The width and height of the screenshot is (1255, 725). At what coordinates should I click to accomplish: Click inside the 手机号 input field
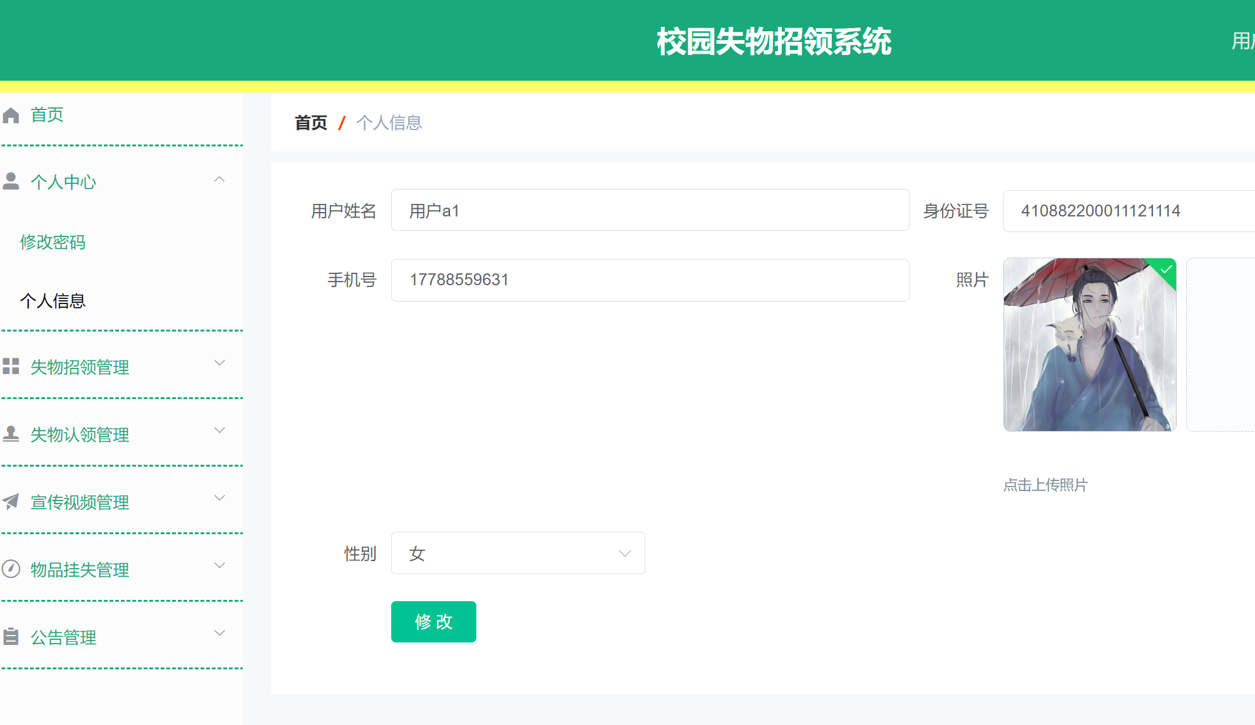click(x=649, y=280)
